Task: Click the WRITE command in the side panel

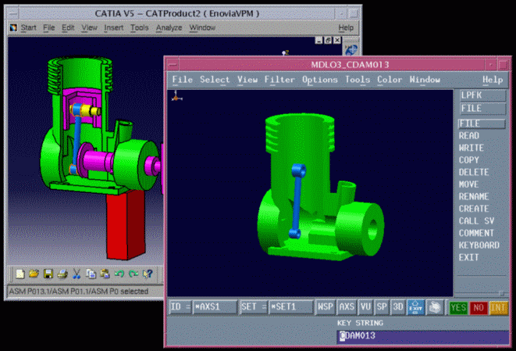Action: (x=472, y=148)
